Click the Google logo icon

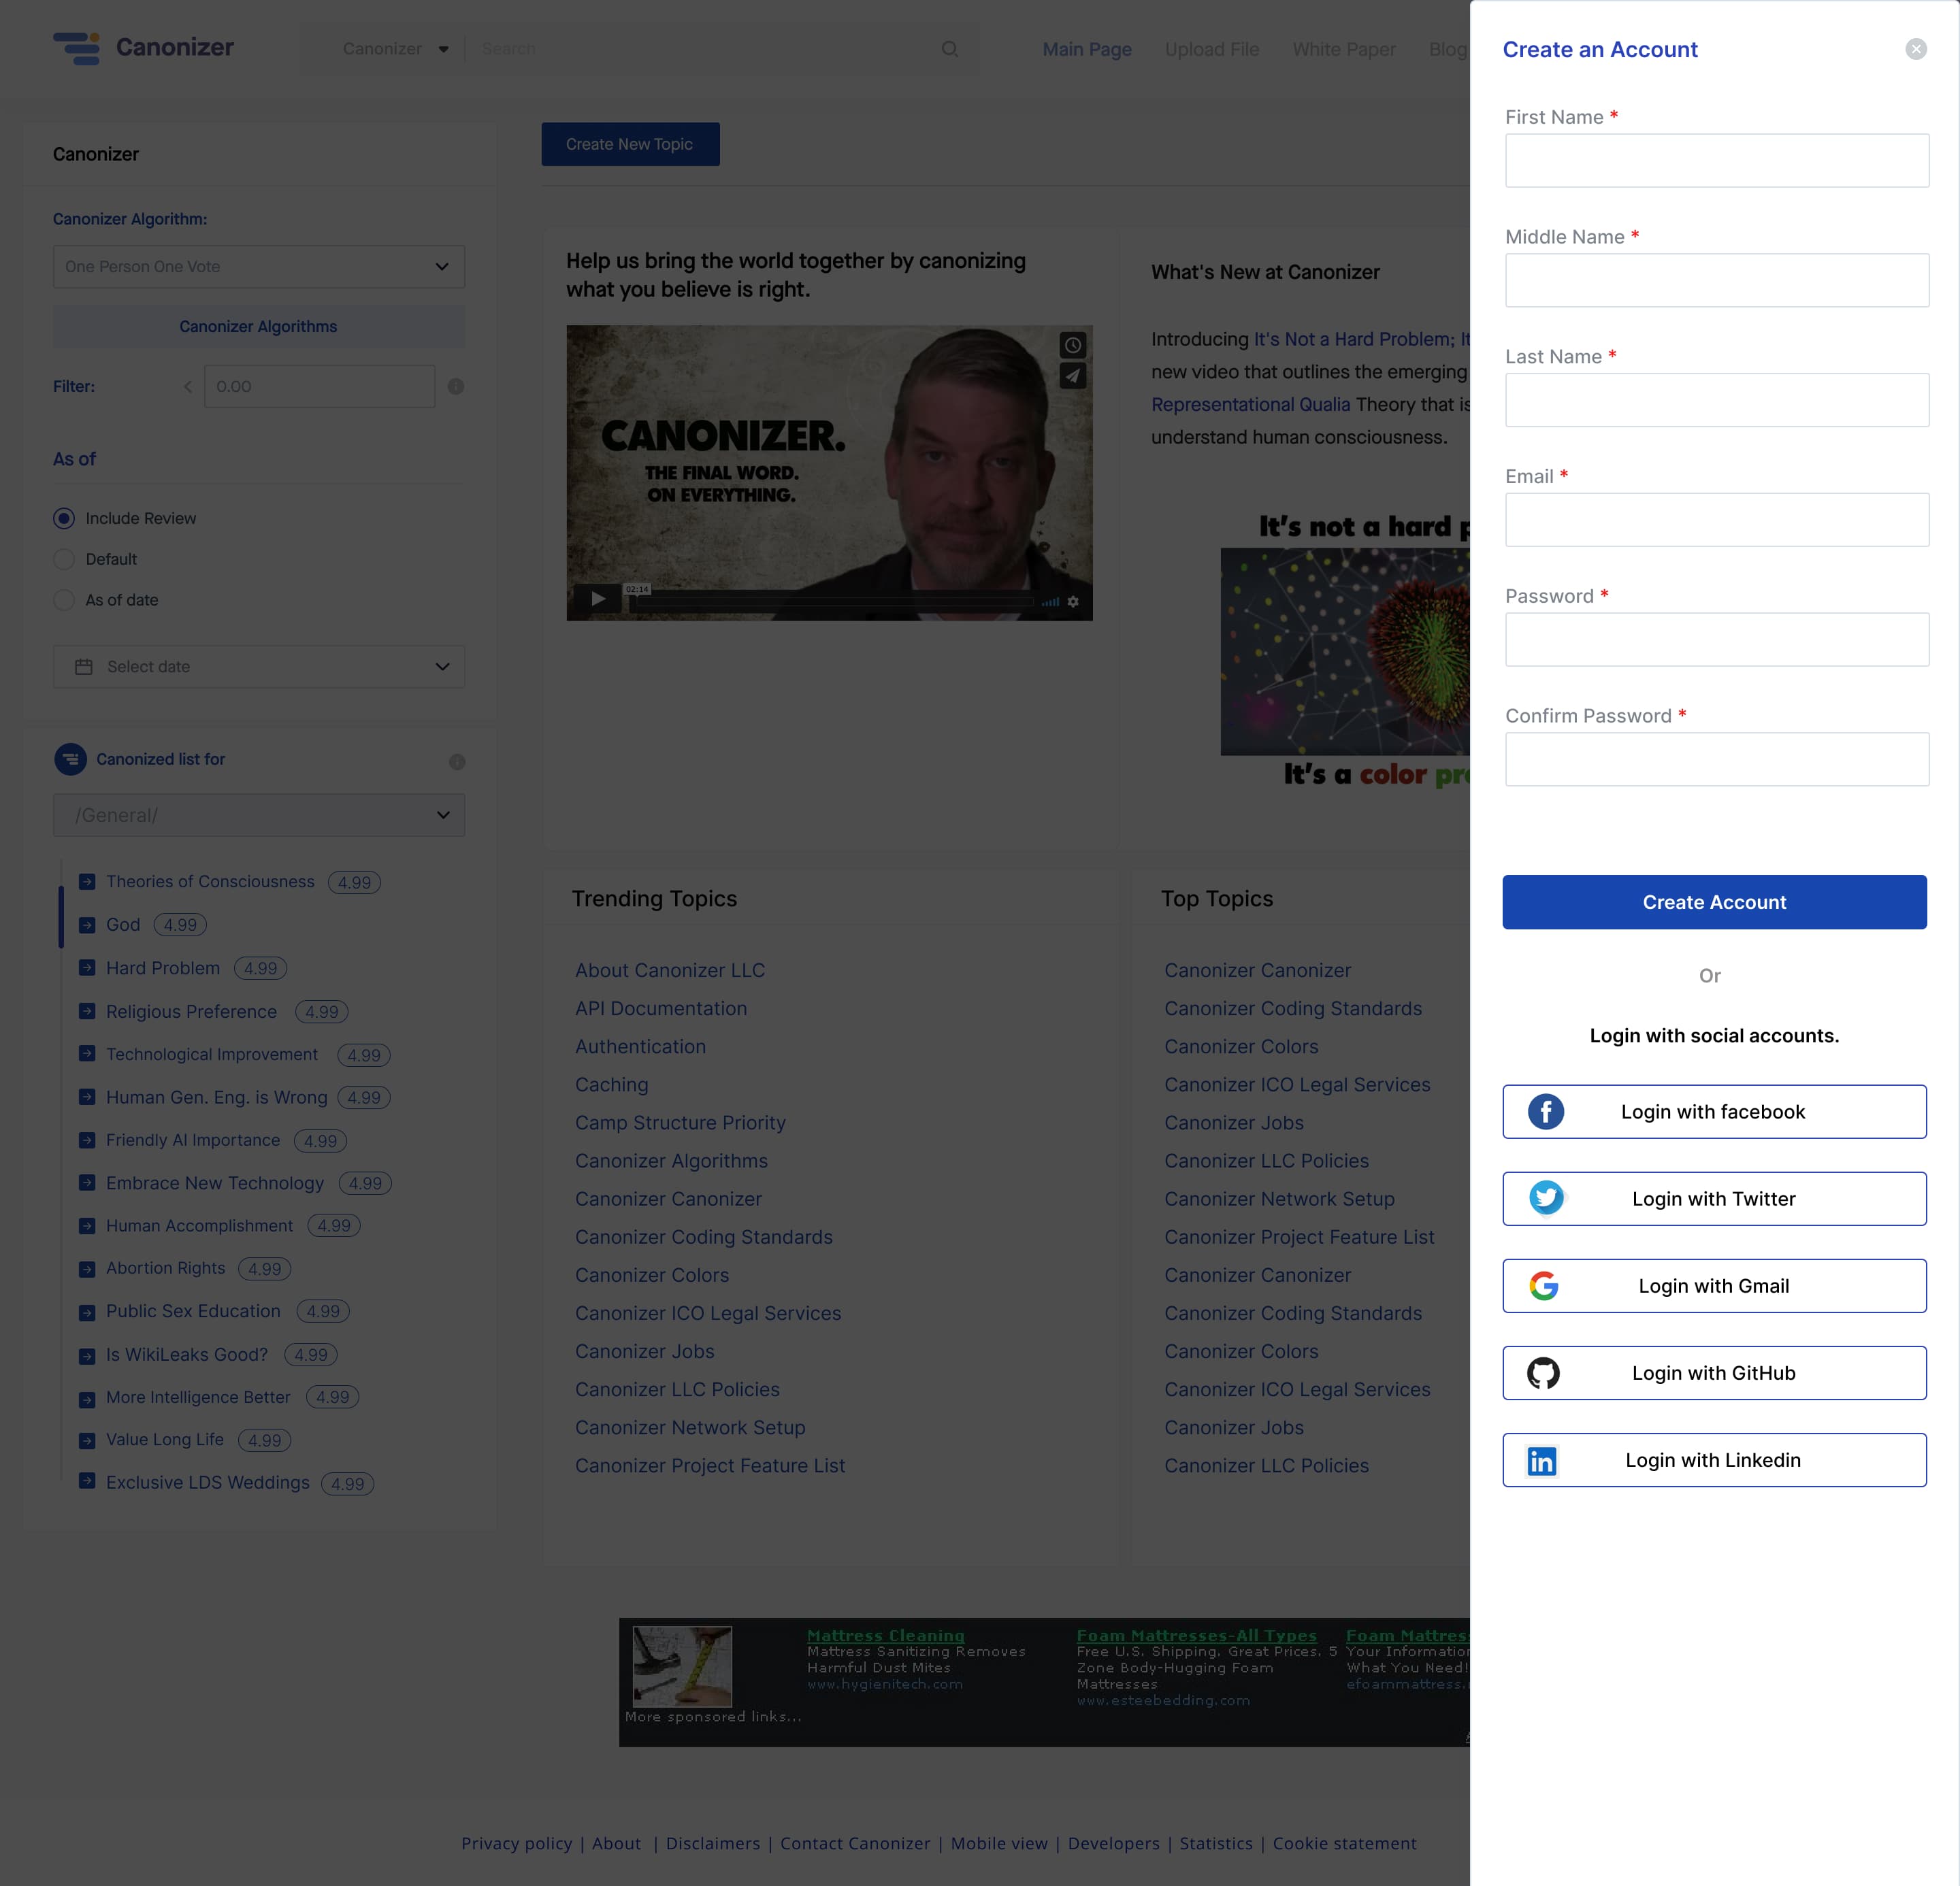[x=1543, y=1285]
